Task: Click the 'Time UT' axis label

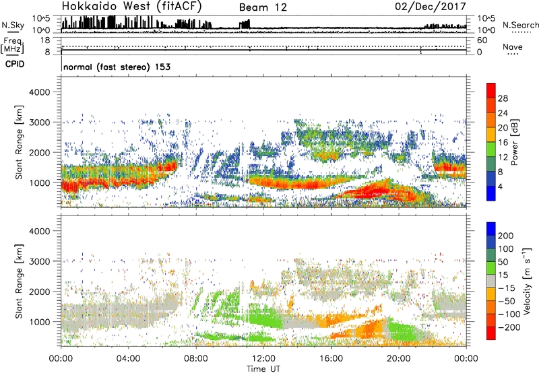Action: click(x=263, y=369)
